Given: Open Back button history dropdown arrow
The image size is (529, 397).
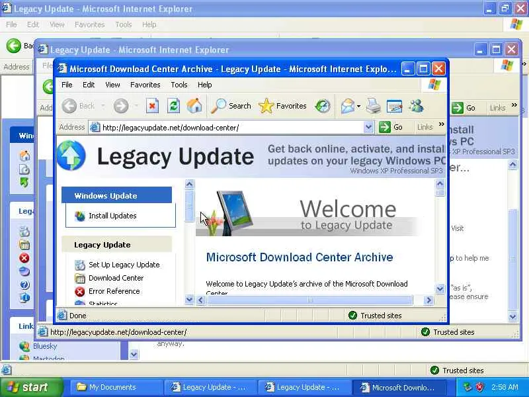Looking at the screenshot, I should tap(103, 106).
